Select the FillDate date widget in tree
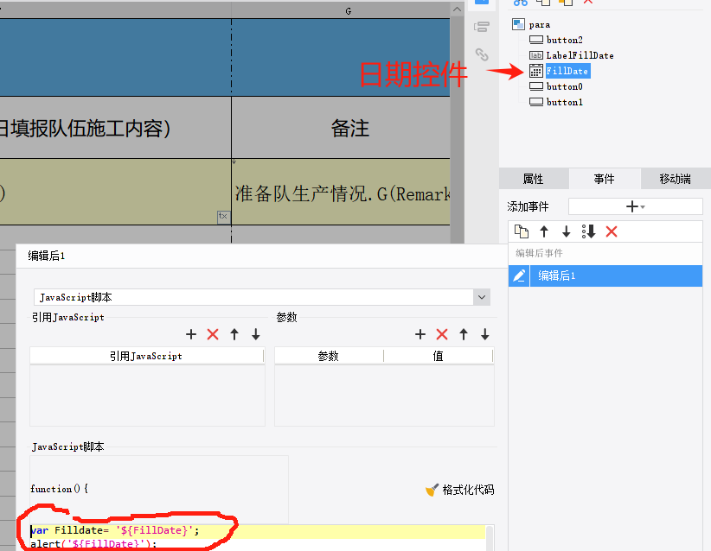The width and height of the screenshot is (711, 551). [x=567, y=71]
